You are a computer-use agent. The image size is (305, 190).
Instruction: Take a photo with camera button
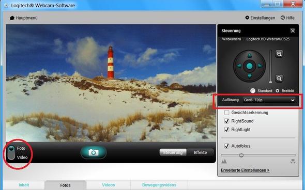[94, 152]
